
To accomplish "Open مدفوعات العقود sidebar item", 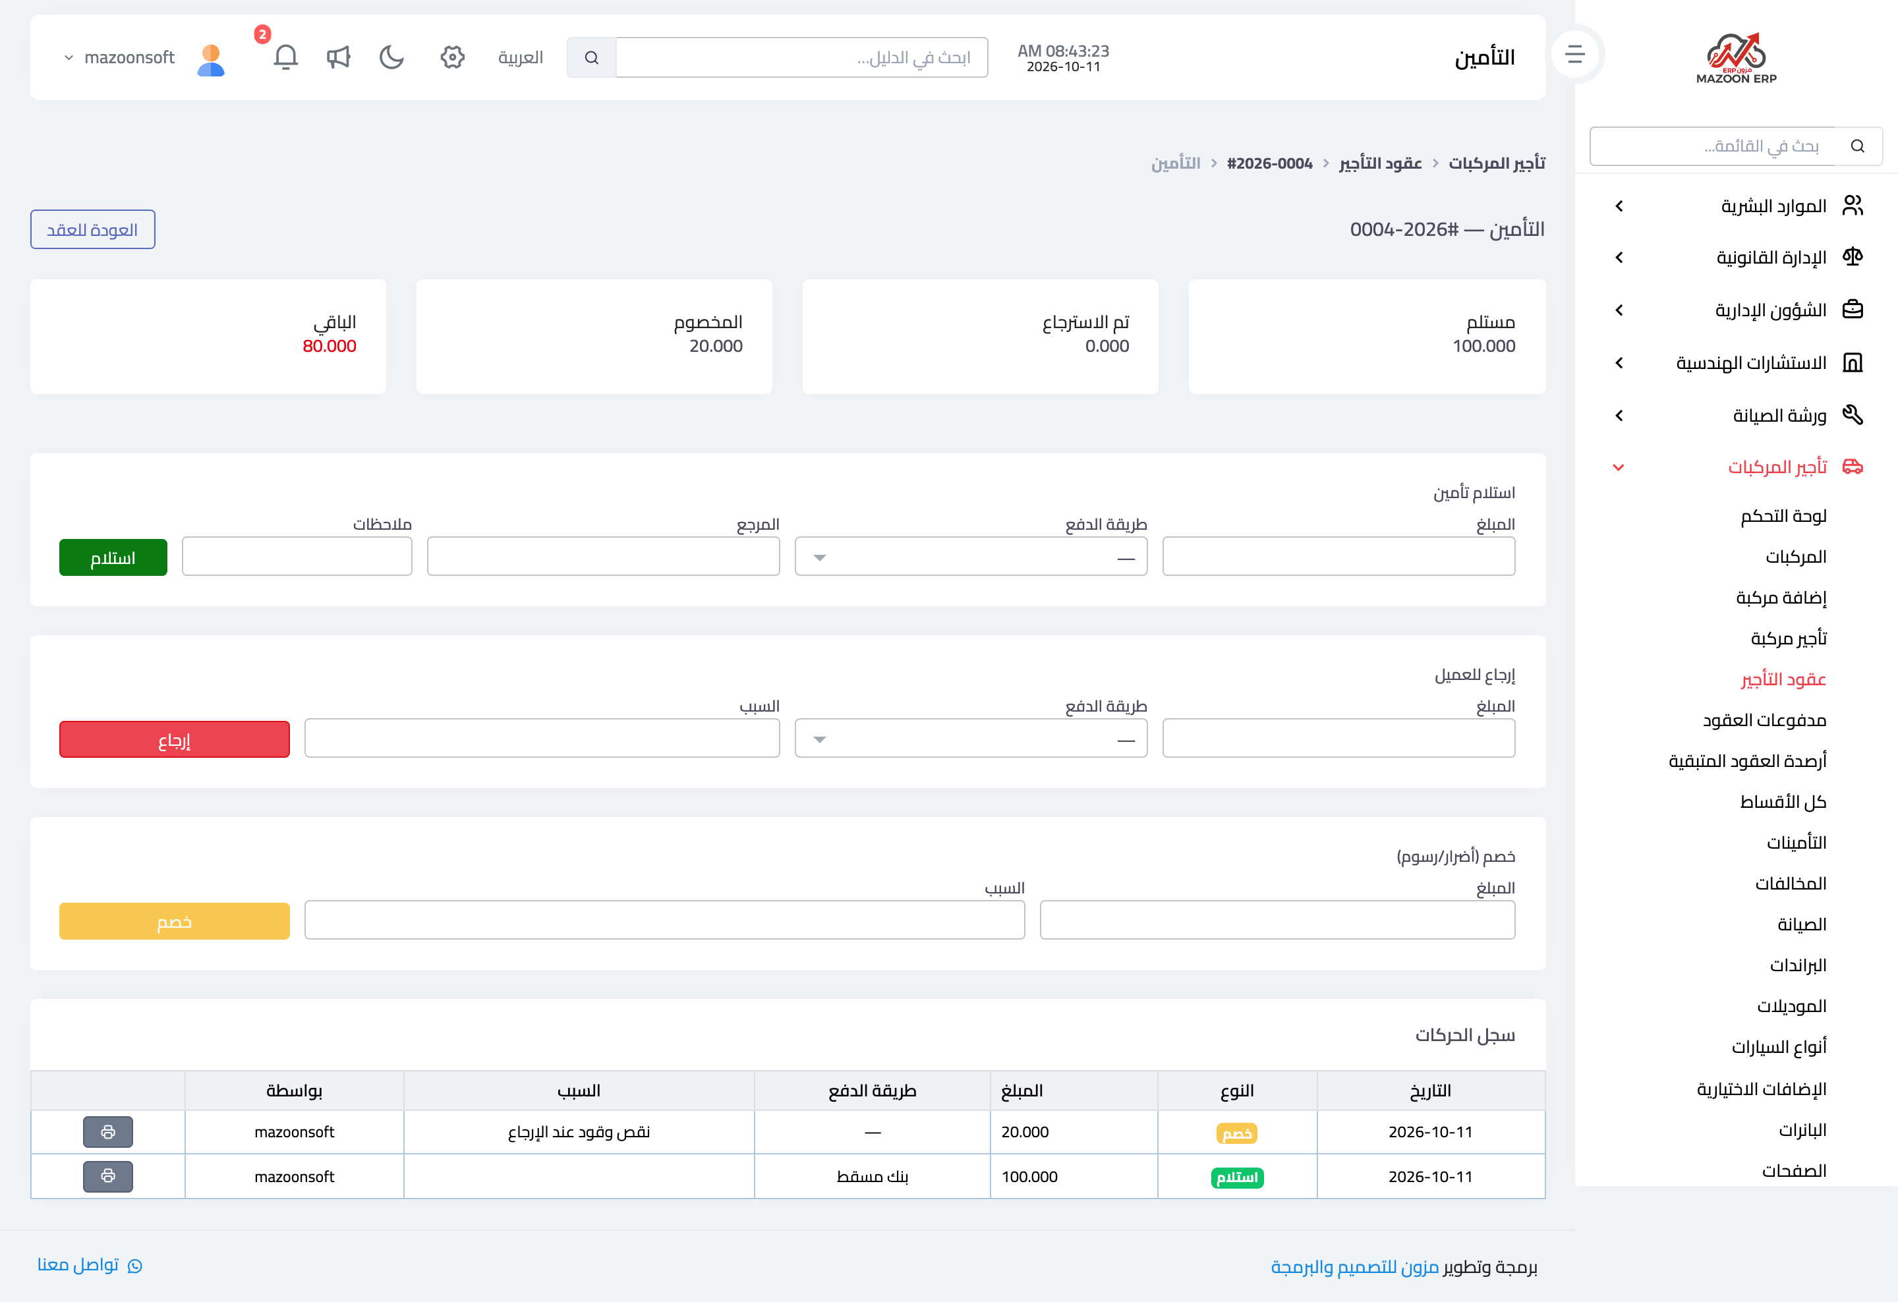I will (1764, 720).
